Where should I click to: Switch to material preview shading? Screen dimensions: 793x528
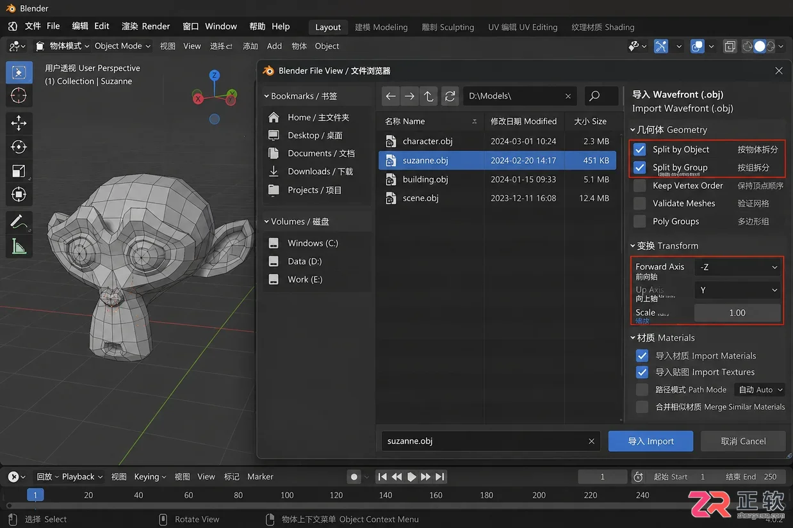tap(771, 46)
